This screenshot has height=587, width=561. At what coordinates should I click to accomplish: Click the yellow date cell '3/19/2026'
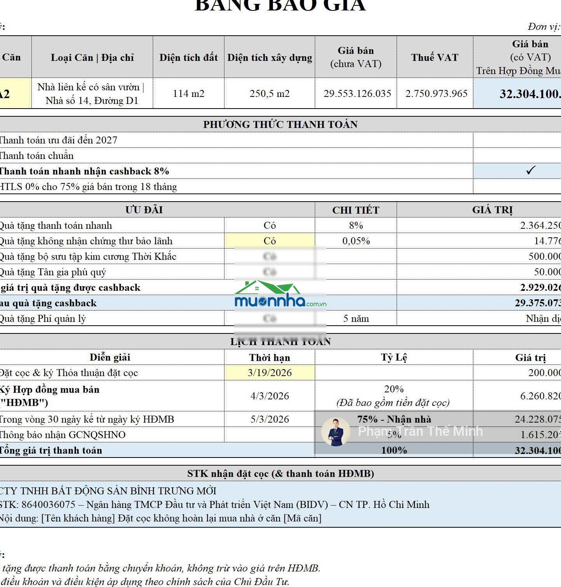(269, 373)
